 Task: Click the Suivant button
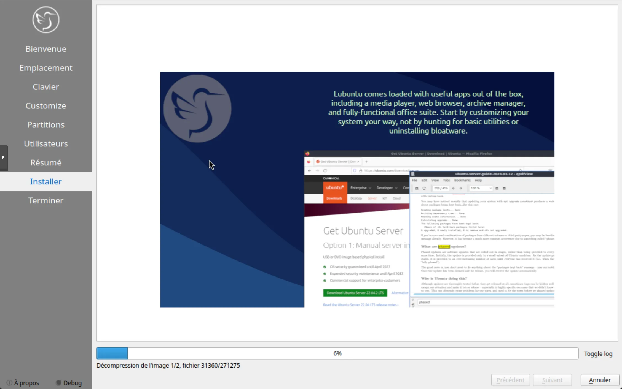[552, 380]
